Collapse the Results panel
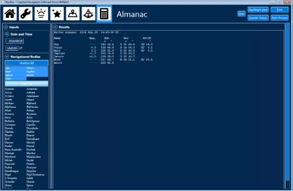 (55, 27)
